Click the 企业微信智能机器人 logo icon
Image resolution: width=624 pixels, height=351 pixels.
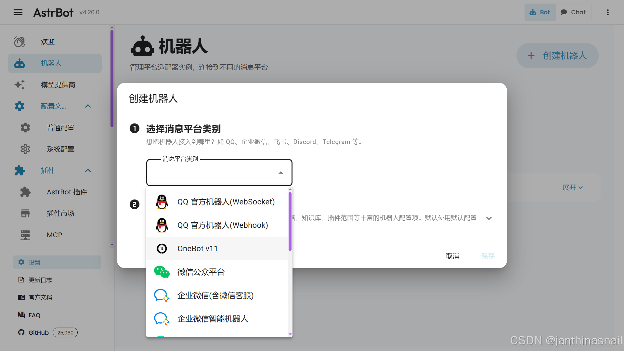coord(162,319)
